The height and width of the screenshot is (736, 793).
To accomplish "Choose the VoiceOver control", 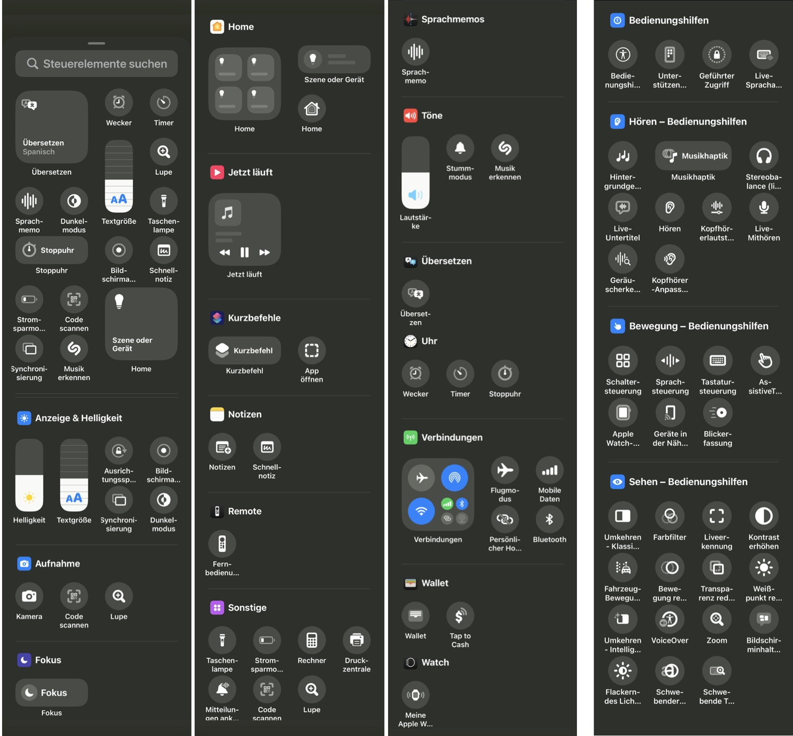I will point(670,619).
